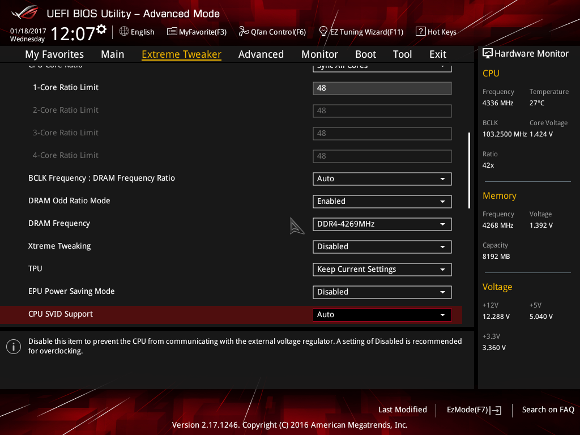
Task: Open My Favorites tab
Action: [54, 54]
